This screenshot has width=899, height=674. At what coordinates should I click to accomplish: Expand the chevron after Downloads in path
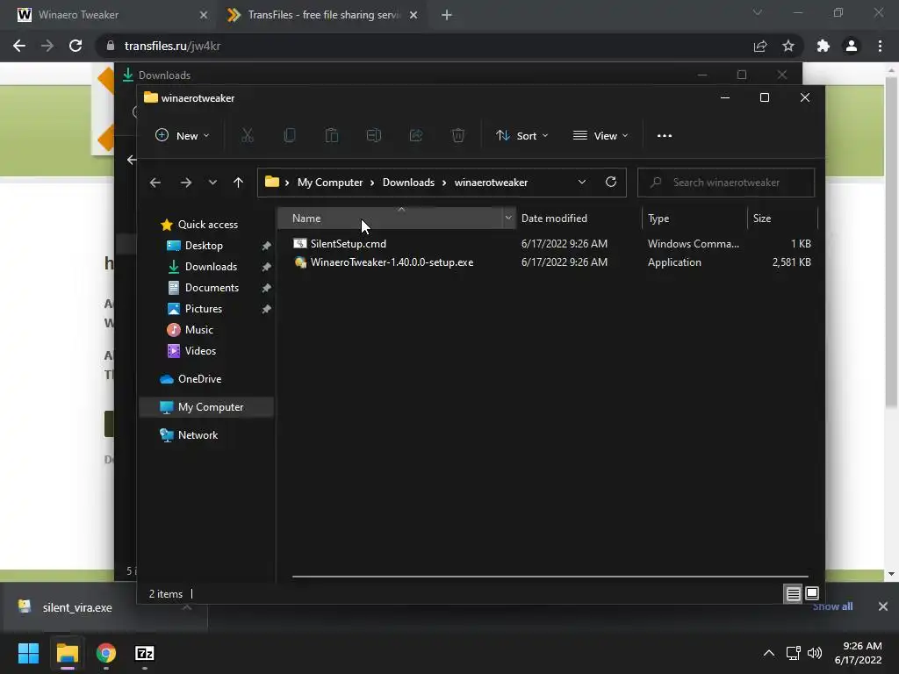443,183
